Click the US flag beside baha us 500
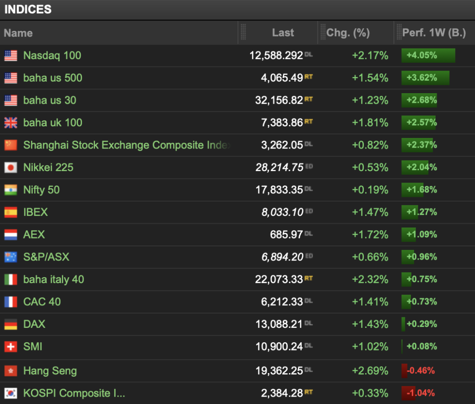This screenshot has width=475, height=404. 11,78
